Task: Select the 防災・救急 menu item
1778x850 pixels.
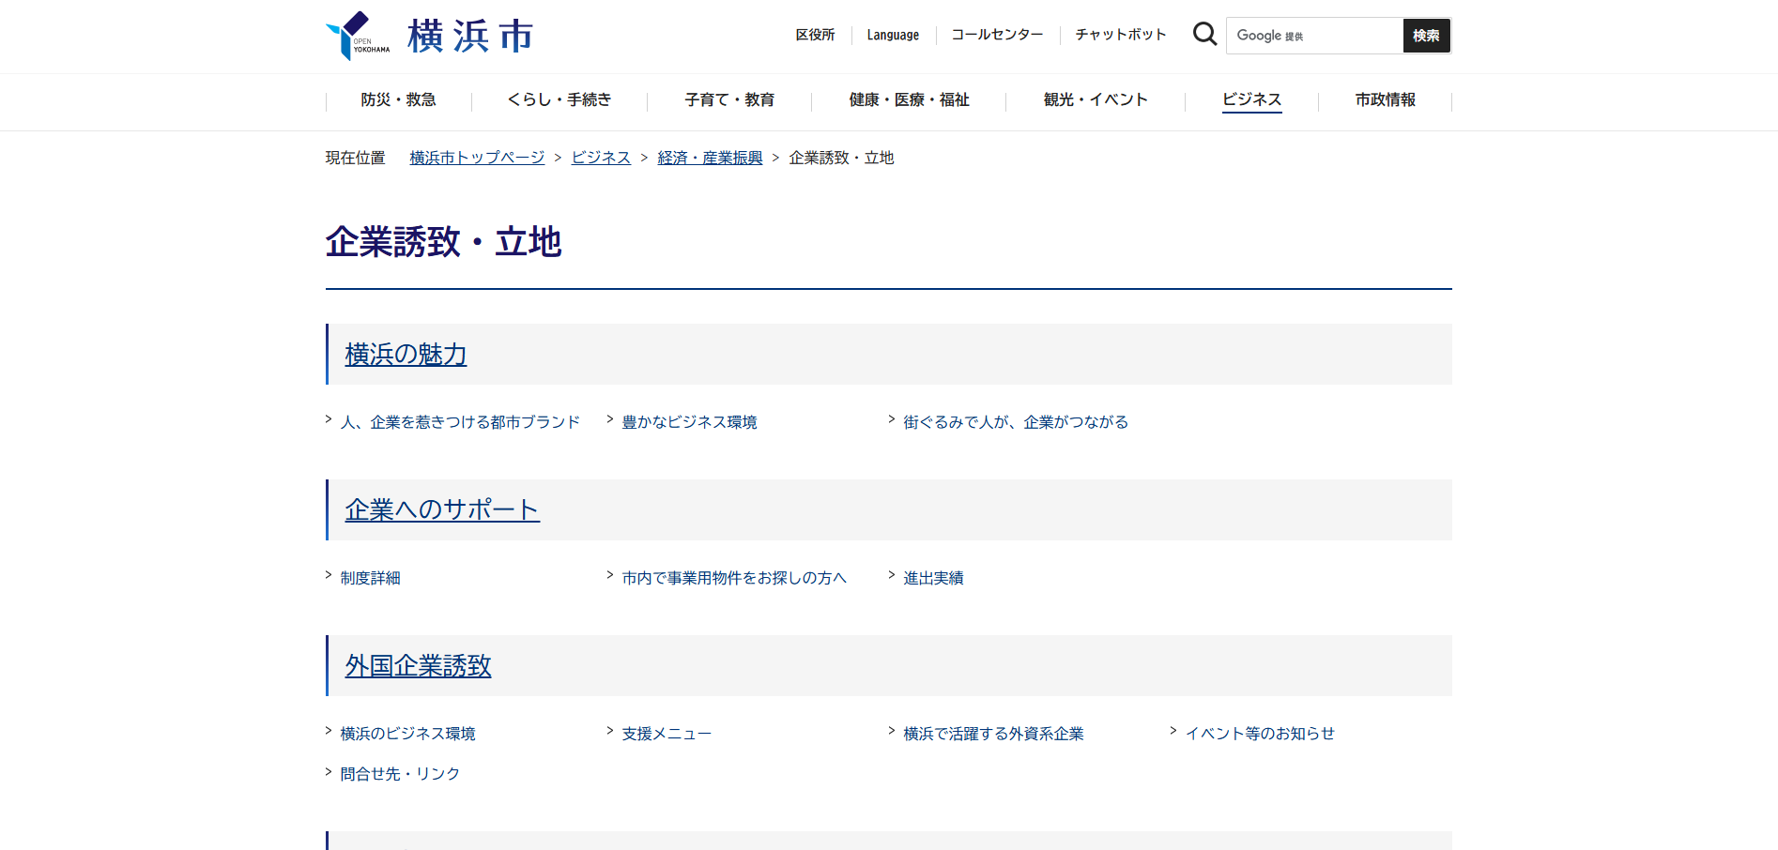Action: tap(399, 99)
